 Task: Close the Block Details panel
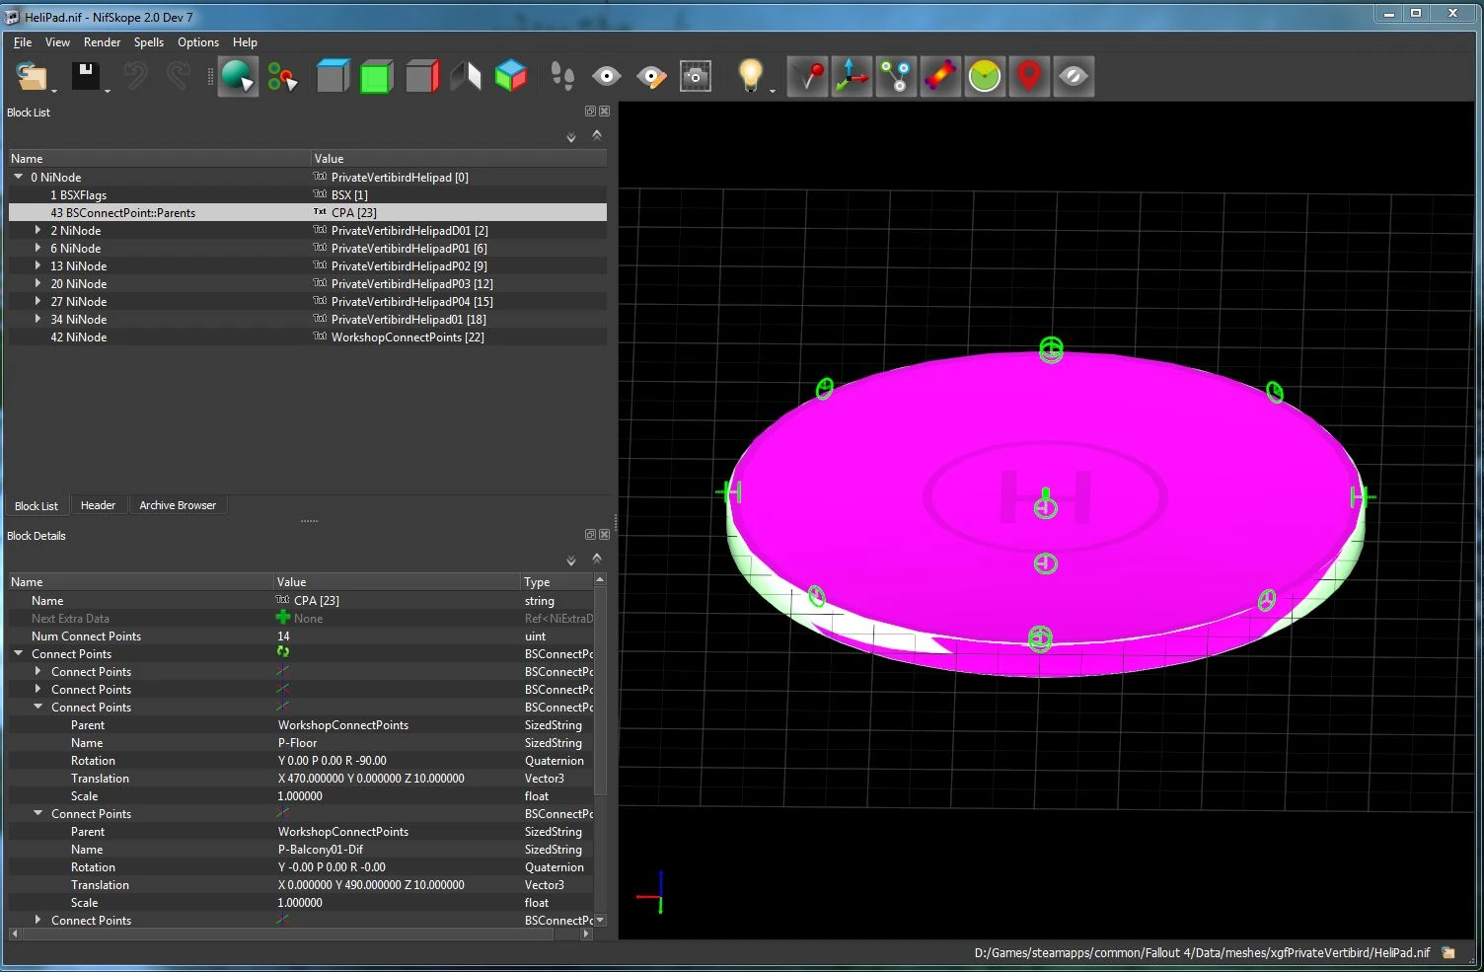604,535
